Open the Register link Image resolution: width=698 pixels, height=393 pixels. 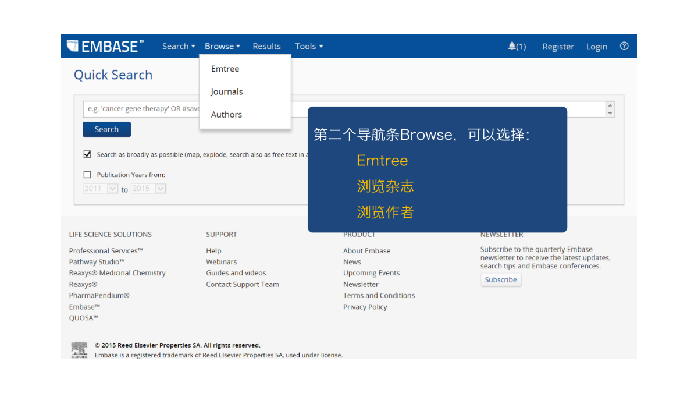coord(558,47)
